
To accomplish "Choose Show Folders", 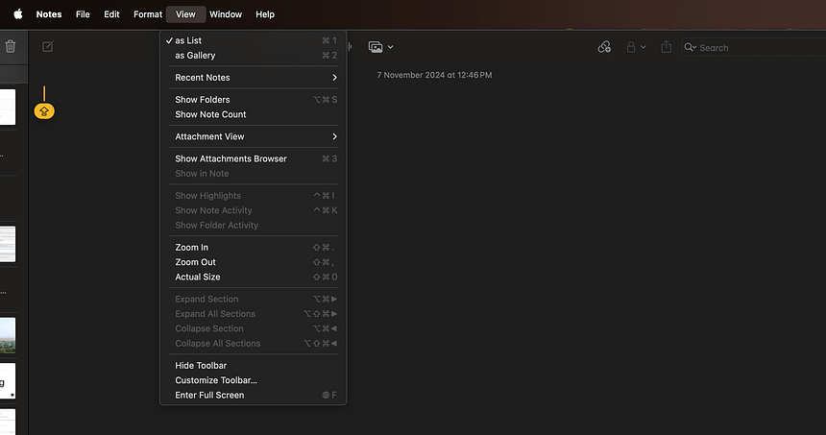I will coord(253,100).
